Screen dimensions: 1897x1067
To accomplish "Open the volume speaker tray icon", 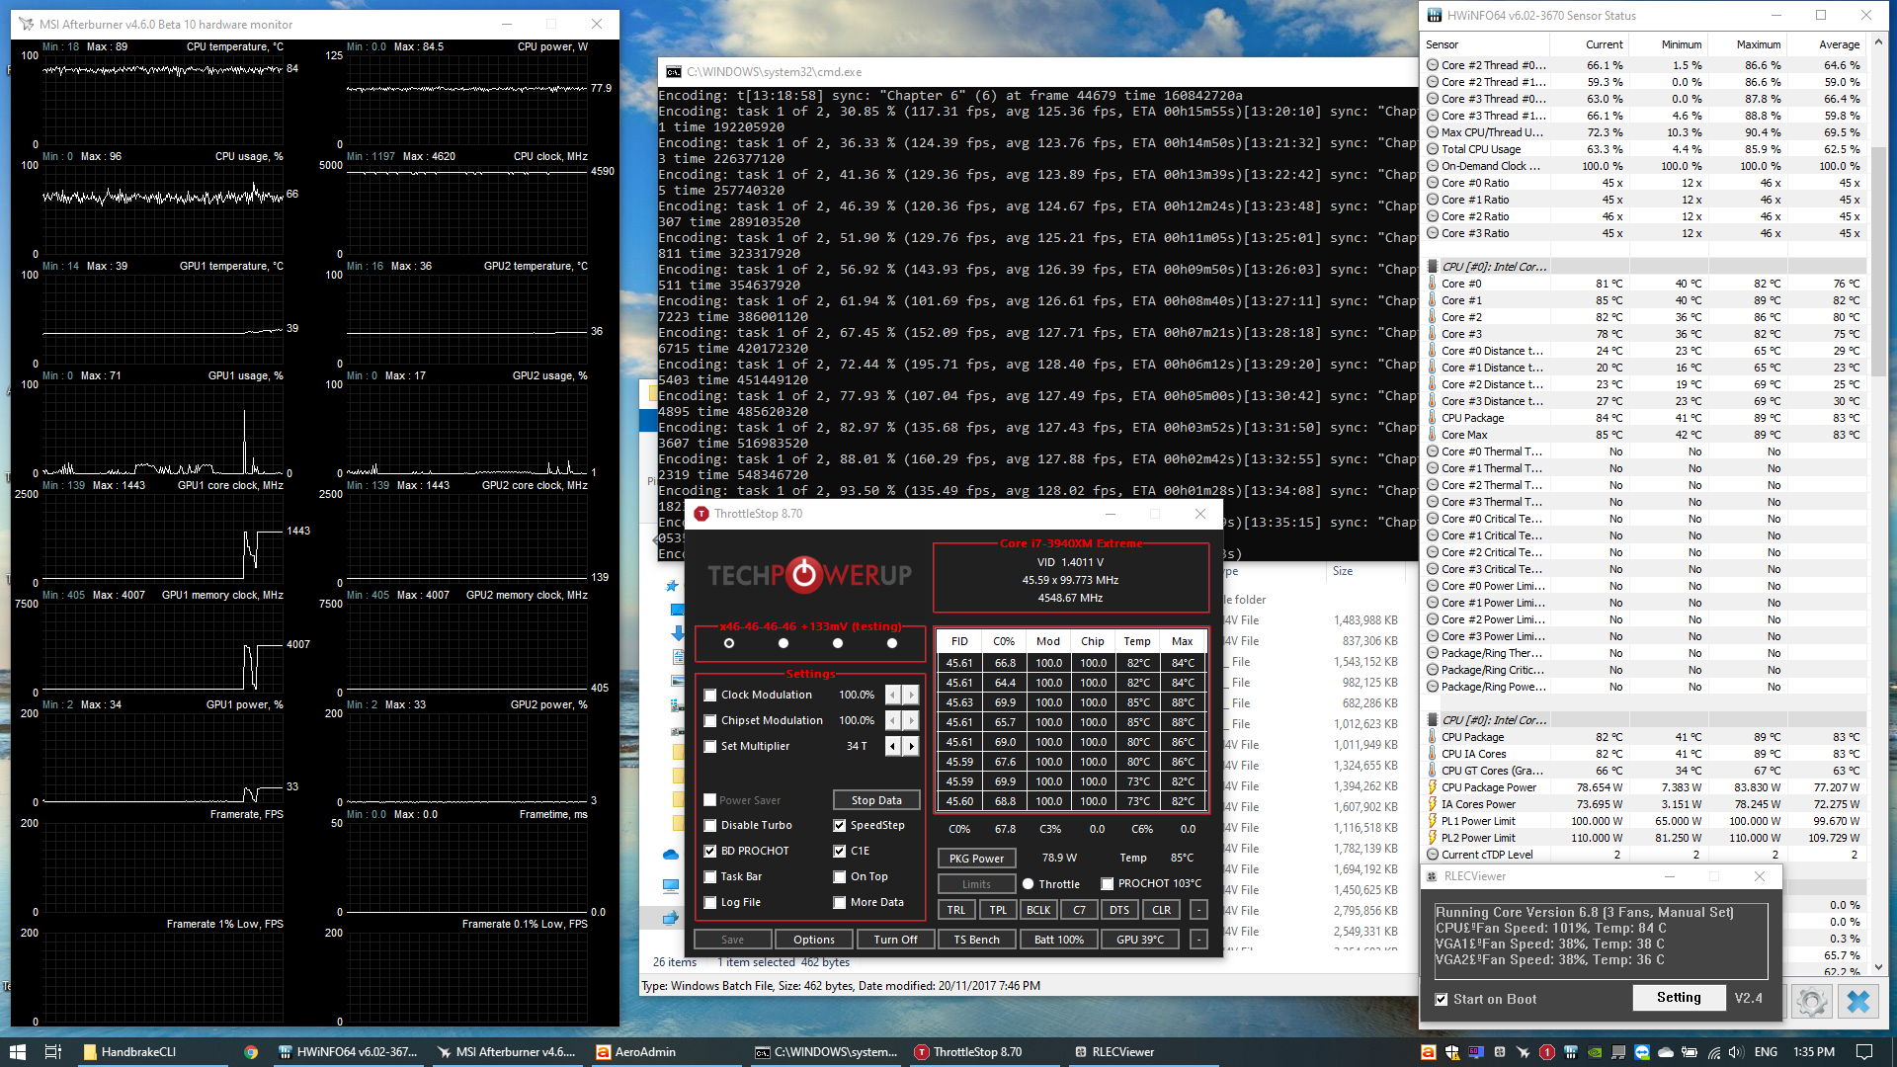I will point(1737,1052).
